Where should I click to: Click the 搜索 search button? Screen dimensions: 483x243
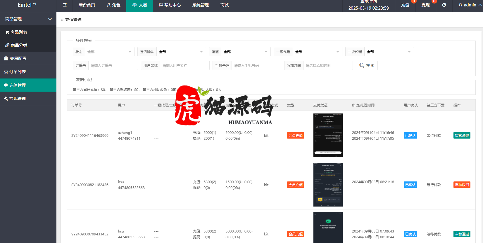pos(367,65)
